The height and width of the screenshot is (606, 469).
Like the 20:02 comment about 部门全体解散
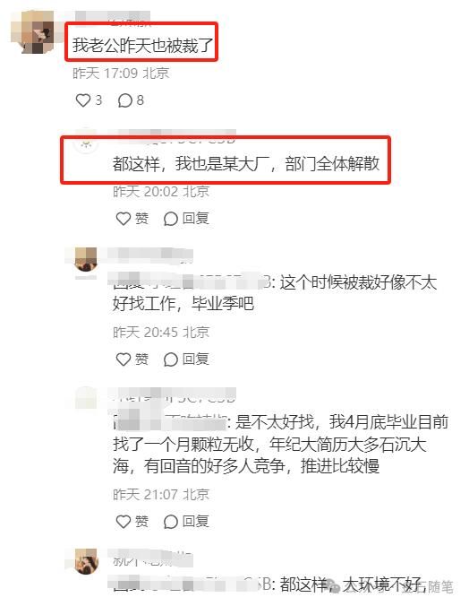[x=124, y=219]
